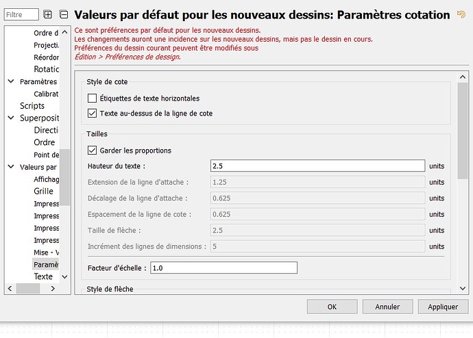Click the tree's scroll down arrow

coord(65,276)
